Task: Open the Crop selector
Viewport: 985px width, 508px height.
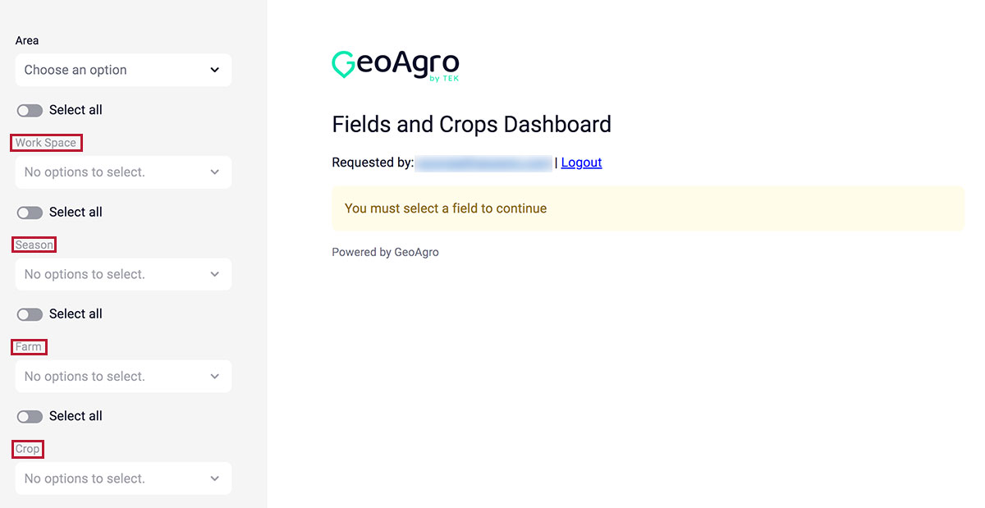Action: pos(123,478)
